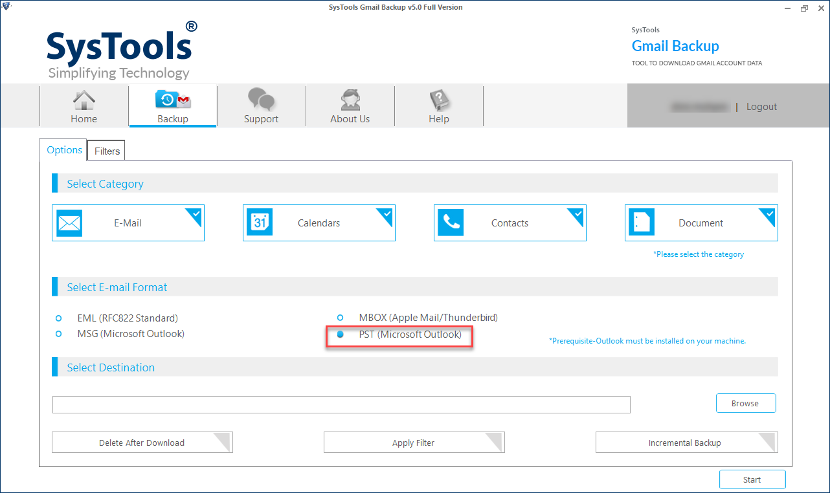
Task: Click the Document page icon
Action: tap(642, 223)
